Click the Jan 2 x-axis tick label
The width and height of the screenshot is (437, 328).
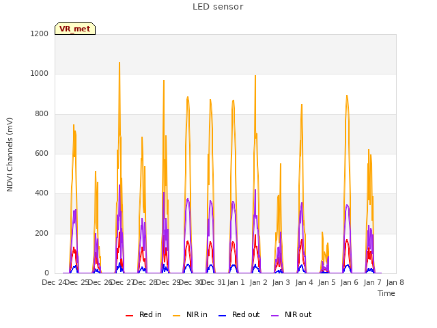click(x=259, y=282)
